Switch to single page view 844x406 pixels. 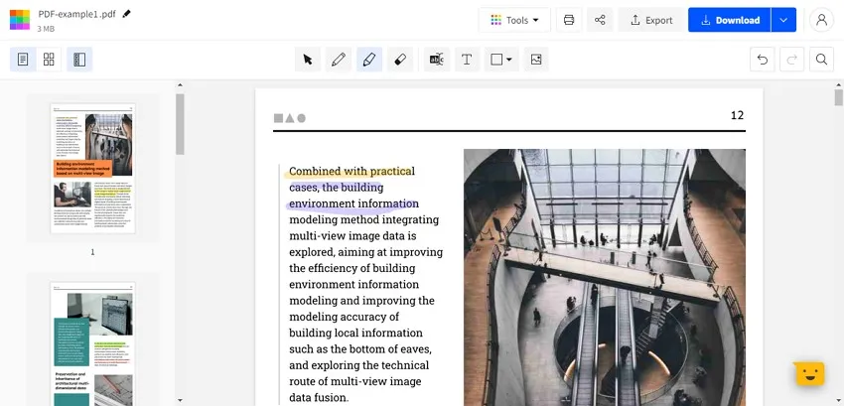click(23, 60)
